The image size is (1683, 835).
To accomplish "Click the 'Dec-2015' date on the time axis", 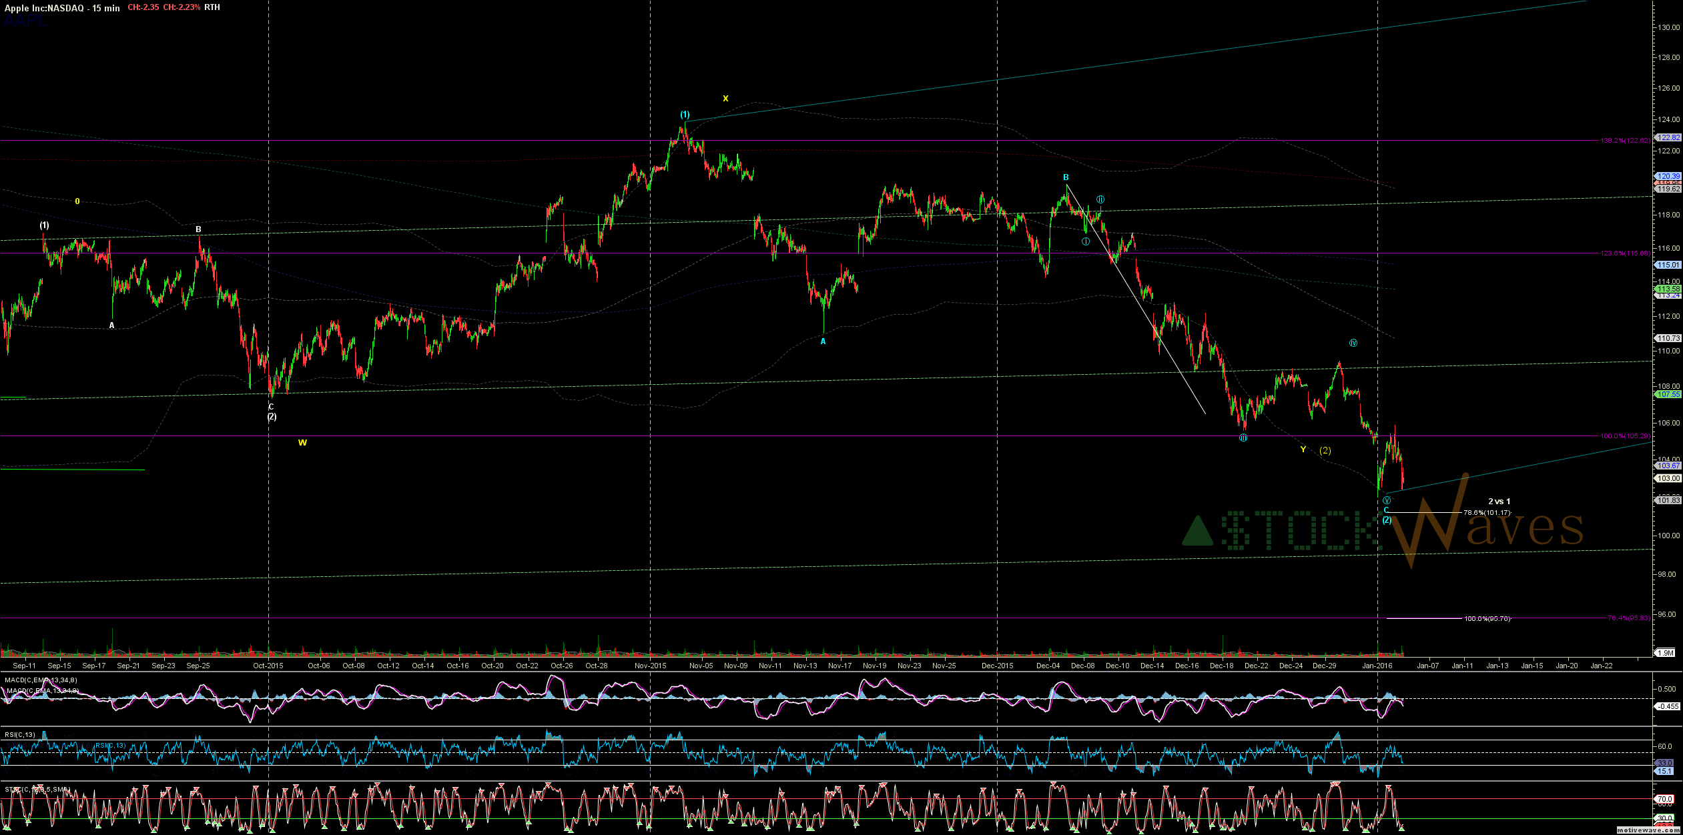I will (997, 666).
